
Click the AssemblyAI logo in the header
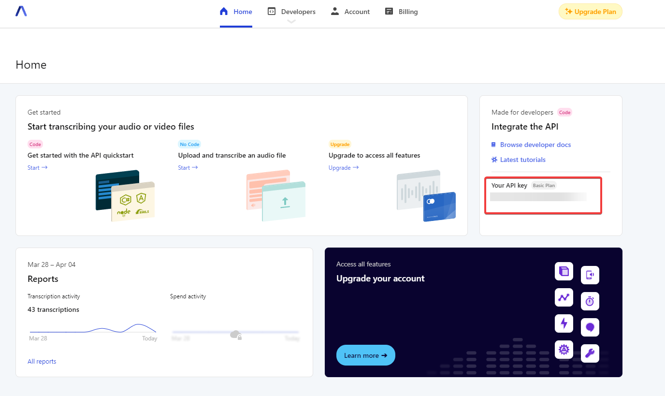tap(21, 11)
